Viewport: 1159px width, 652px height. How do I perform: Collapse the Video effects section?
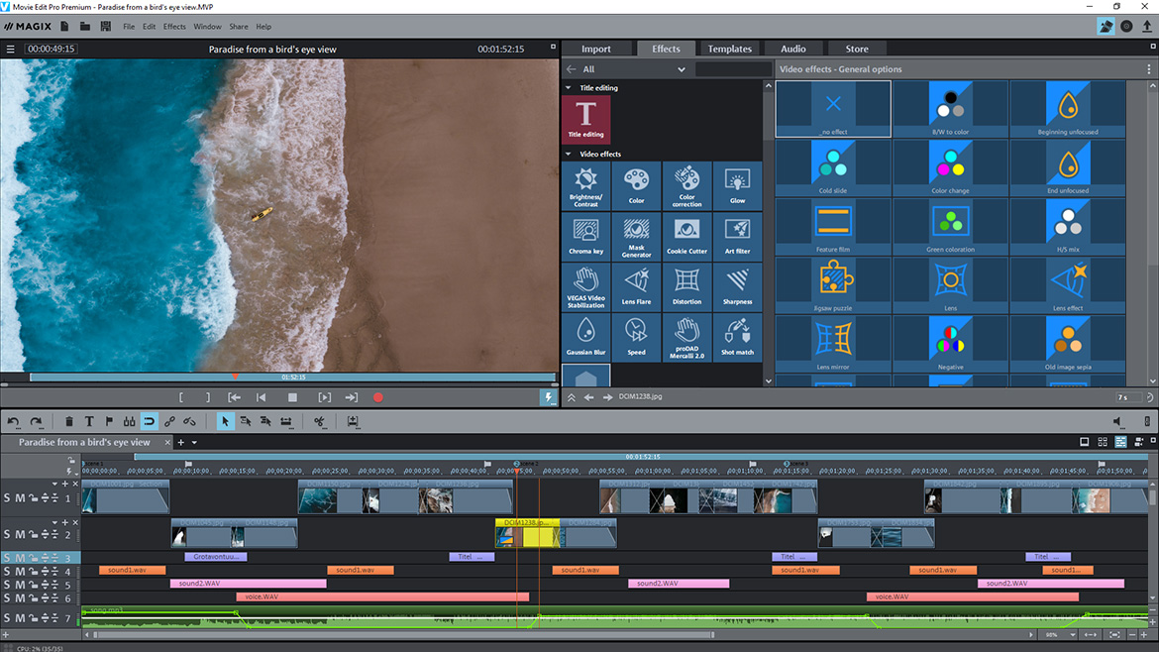(569, 155)
